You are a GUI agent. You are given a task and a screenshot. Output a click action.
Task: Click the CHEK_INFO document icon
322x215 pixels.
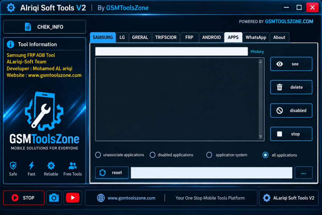[x=28, y=27]
